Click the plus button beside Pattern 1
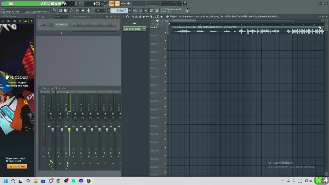This screenshot has width=329, height=185. point(130,11)
